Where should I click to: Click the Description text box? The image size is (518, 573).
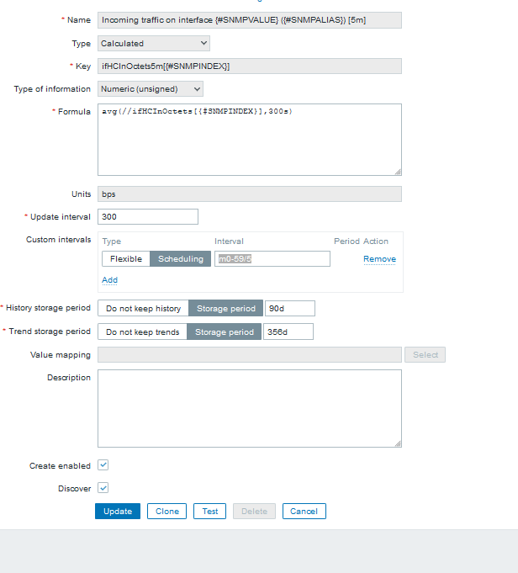pyautogui.click(x=249, y=408)
